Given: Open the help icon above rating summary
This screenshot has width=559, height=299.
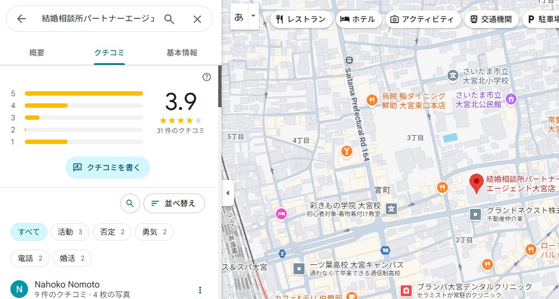Looking at the screenshot, I should [207, 77].
